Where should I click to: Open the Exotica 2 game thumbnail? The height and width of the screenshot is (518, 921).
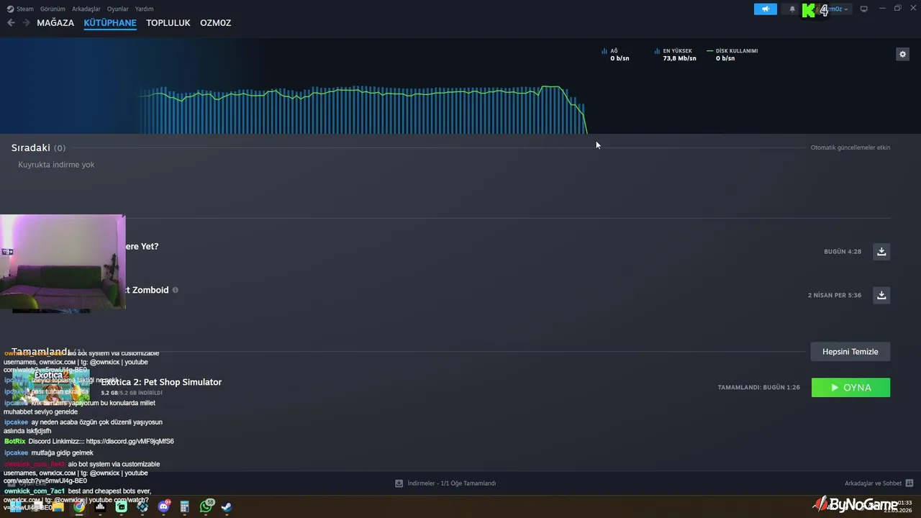coord(50,387)
